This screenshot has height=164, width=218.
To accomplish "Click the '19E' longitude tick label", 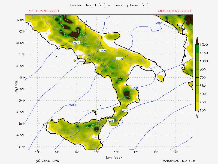I will coord(175,152).
